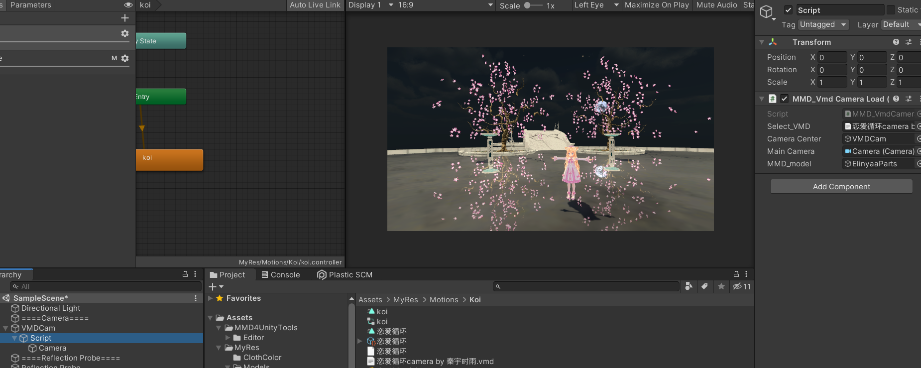Open the Hierarchy panel kebab menu
Viewport: 921px width, 368px height.
pos(195,274)
